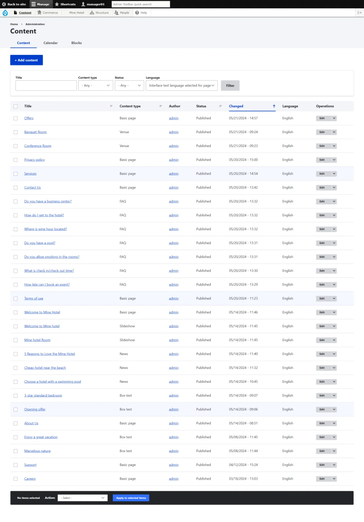
Task: Click in Title filter field
Action: pos(46,85)
